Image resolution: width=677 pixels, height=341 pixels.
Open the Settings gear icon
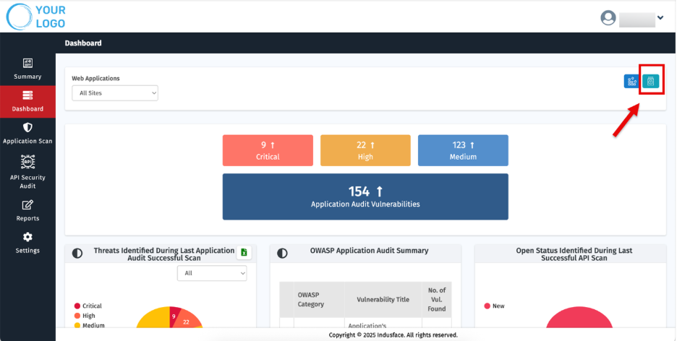(x=27, y=237)
